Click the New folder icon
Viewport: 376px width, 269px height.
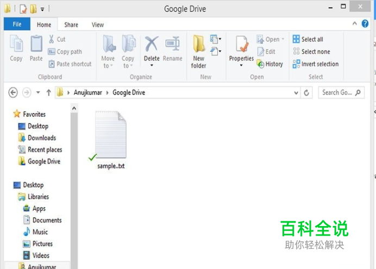(198, 43)
